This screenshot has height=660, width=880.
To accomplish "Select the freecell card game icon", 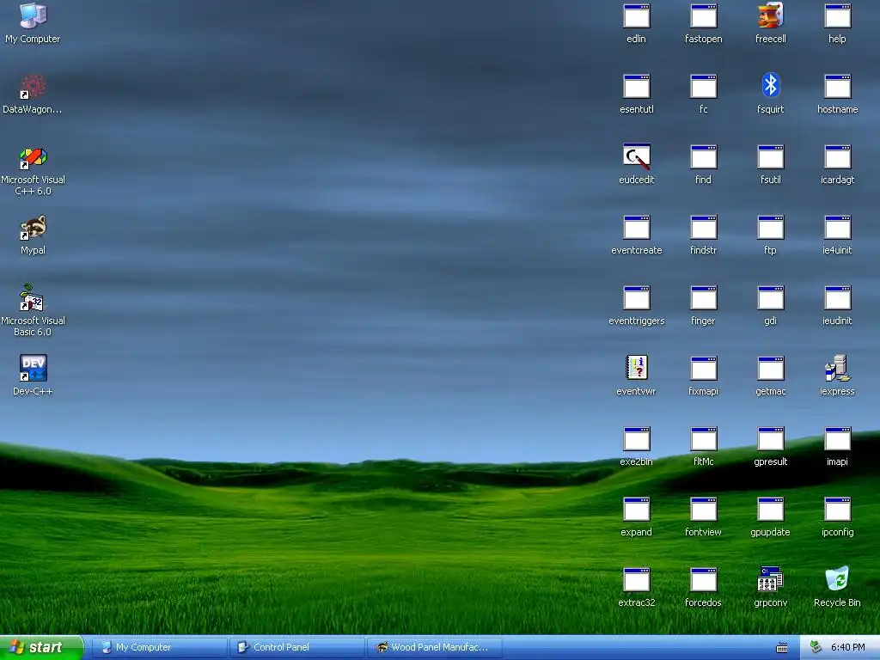I will pos(771,15).
